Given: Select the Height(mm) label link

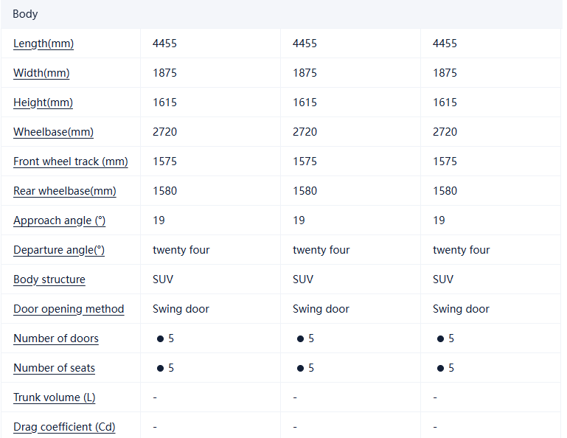Looking at the screenshot, I should [x=43, y=102].
